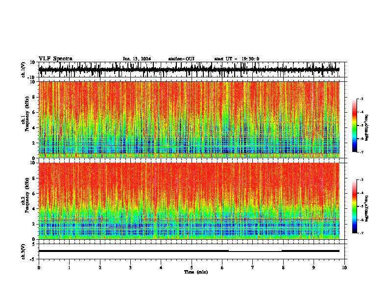Click the log(PSD) label beside ch.2 color scale
This screenshot has height=300, width=388.
366,208
